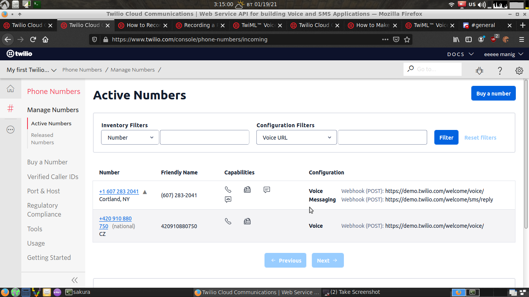Screen dimensions: 529x297
Task: Open Usage in sidebar
Action: coord(36,243)
